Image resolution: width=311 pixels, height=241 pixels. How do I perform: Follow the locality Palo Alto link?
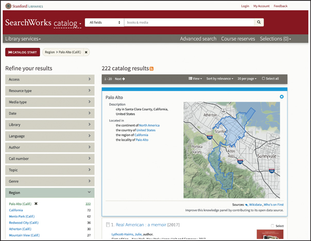tap(142, 140)
